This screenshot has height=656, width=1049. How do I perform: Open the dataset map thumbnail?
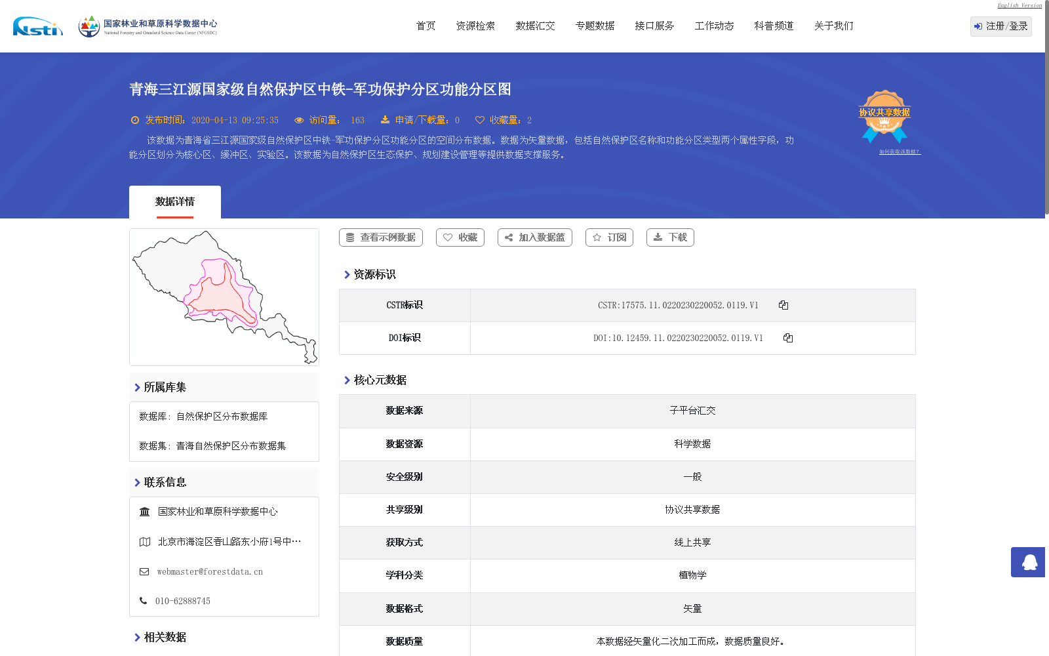click(224, 297)
